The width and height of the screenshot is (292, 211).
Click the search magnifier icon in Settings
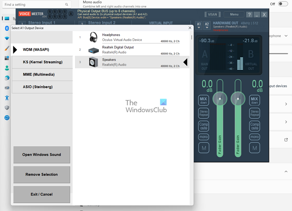[x=66, y=4]
